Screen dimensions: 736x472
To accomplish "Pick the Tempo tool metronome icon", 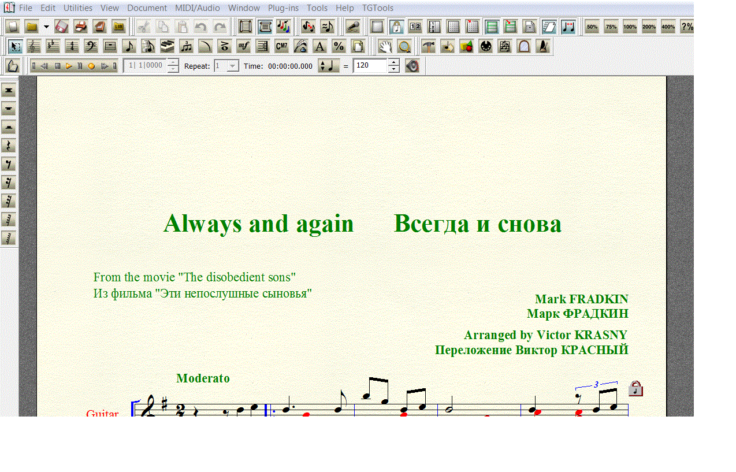I will [x=542, y=46].
